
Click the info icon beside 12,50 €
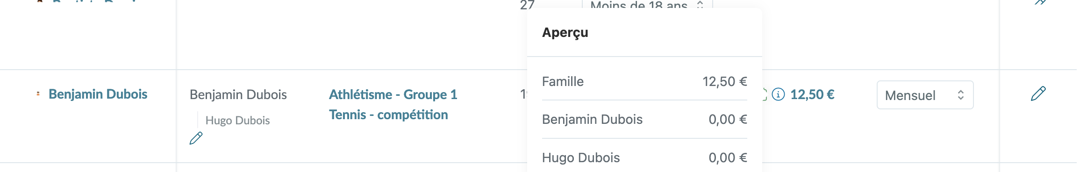(x=778, y=94)
